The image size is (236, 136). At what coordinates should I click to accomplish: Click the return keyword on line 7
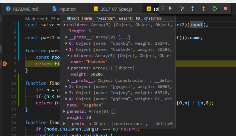(44, 64)
